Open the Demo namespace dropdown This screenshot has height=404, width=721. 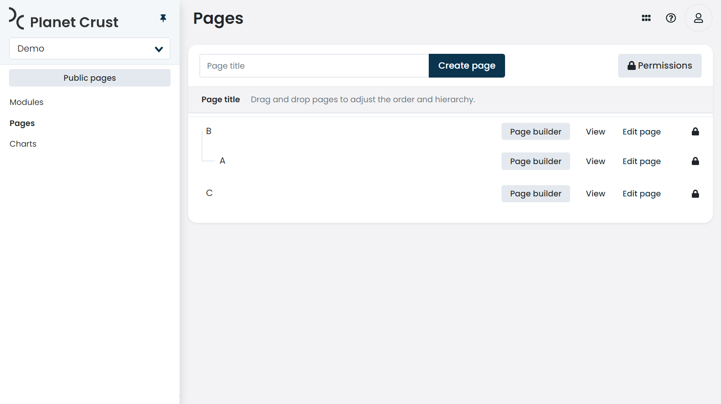point(90,48)
